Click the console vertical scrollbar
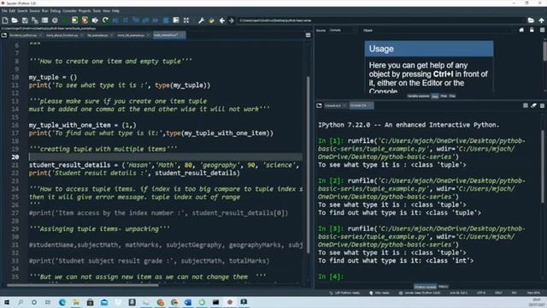 coord(543,166)
